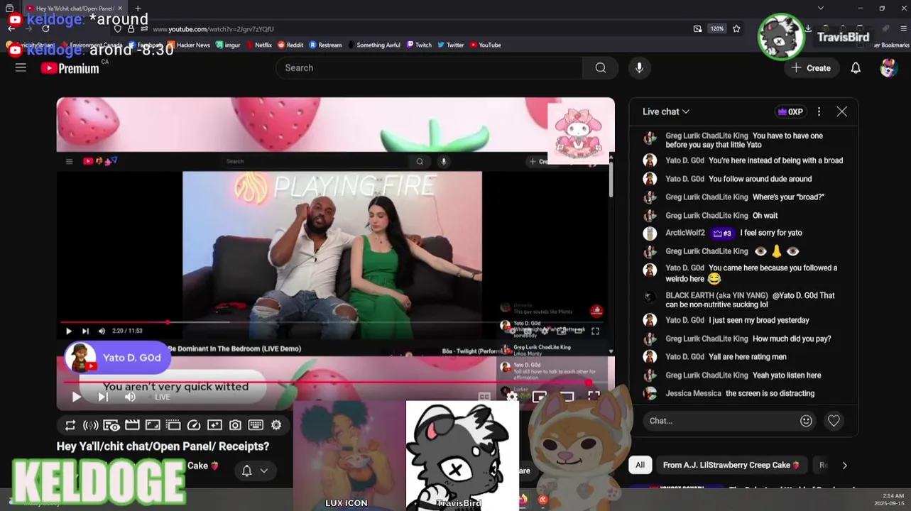
Task: Open the browser downloads icon
Action: [808, 29]
